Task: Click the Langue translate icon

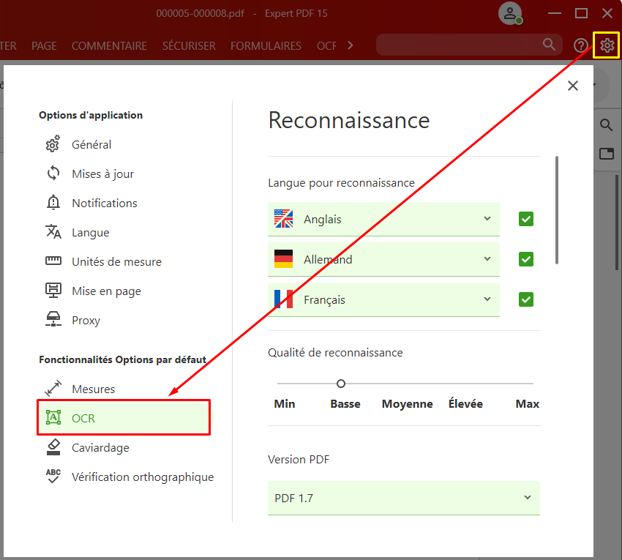Action: click(53, 232)
